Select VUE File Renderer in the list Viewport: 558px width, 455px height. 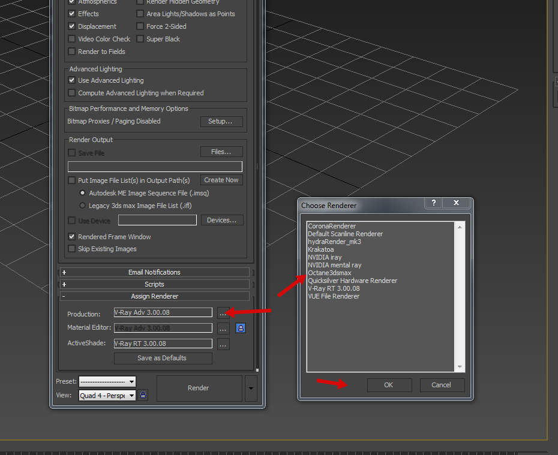coord(334,297)
